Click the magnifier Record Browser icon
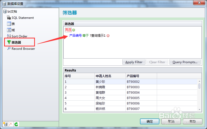 click(9, 49)
